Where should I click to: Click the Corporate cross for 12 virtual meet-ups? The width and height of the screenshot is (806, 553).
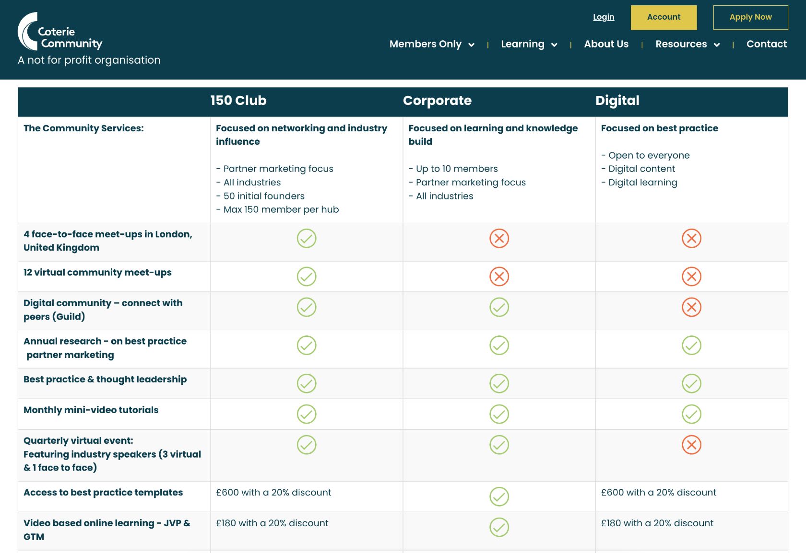pos(499,276)
